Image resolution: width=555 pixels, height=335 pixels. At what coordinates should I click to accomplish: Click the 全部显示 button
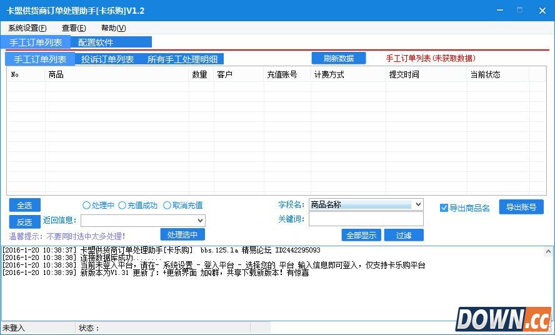coord(361,235)
